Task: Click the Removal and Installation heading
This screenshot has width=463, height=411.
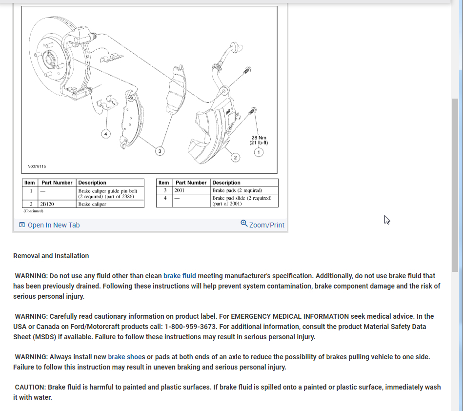Action: [x=51, y=256]
